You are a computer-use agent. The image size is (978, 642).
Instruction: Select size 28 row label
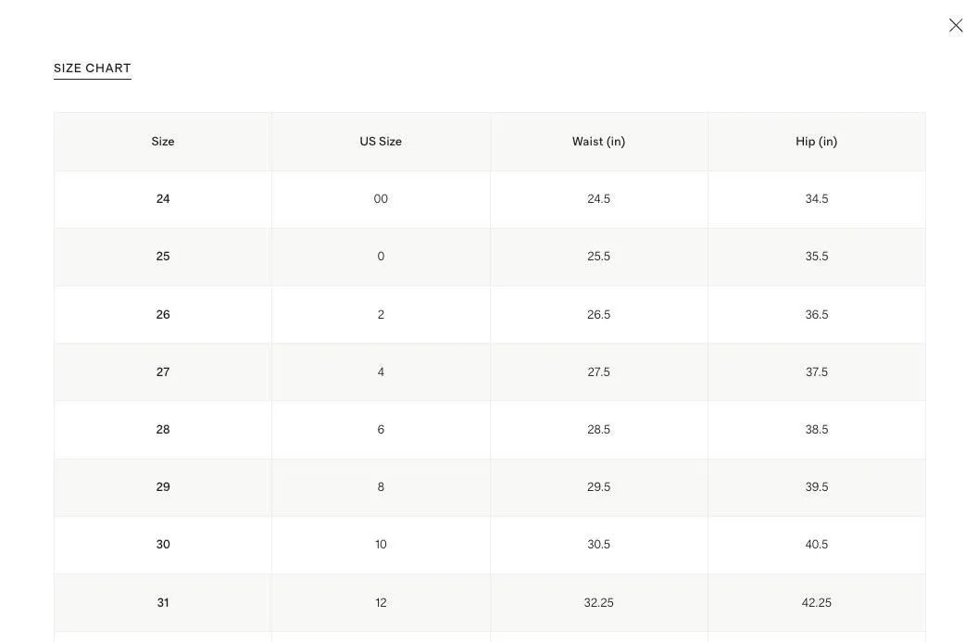point(163,429)
